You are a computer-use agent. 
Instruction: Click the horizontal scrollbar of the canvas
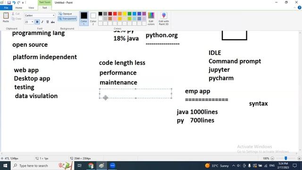point(149,153)
